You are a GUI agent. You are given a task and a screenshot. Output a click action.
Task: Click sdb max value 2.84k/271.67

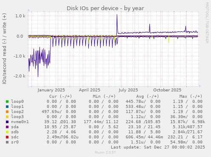pos(188,132)
